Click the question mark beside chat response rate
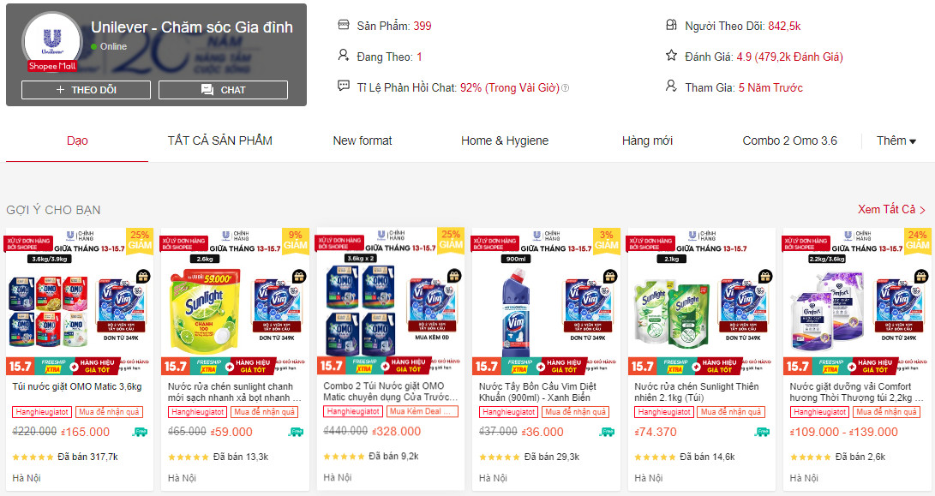Image resolution: width=935 pixels, height=496 pixels. click(566, 88)
